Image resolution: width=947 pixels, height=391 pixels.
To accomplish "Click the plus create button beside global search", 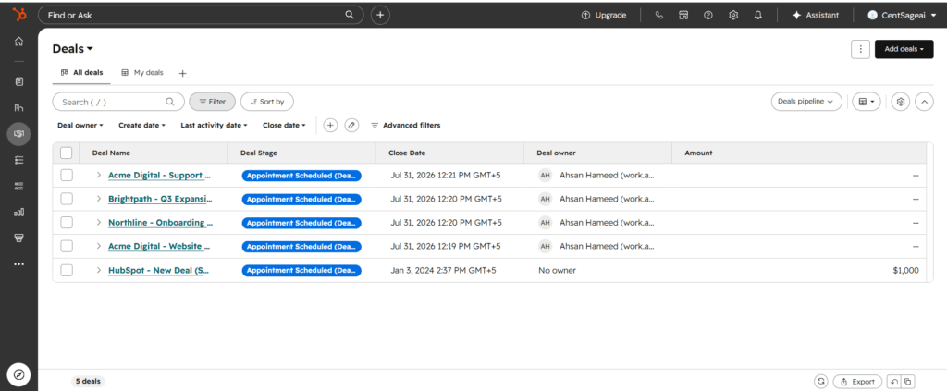I will tap(380, 15).
